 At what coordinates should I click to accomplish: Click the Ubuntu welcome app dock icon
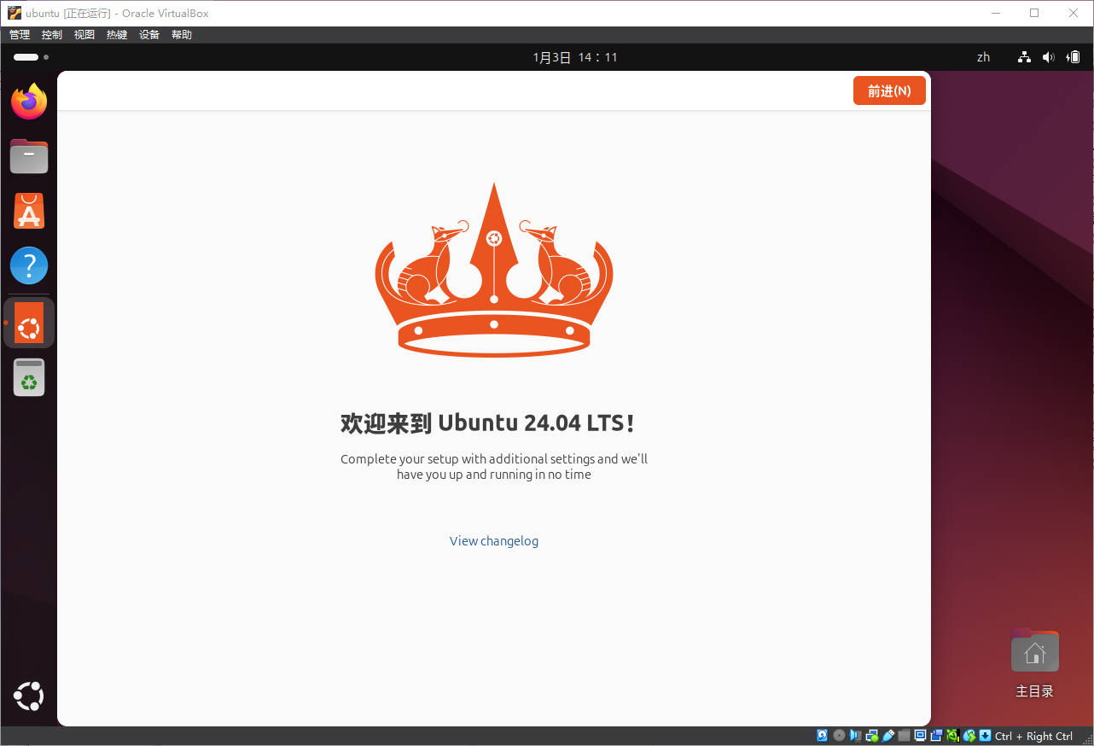pyautogui.click(x=29, y=323)
